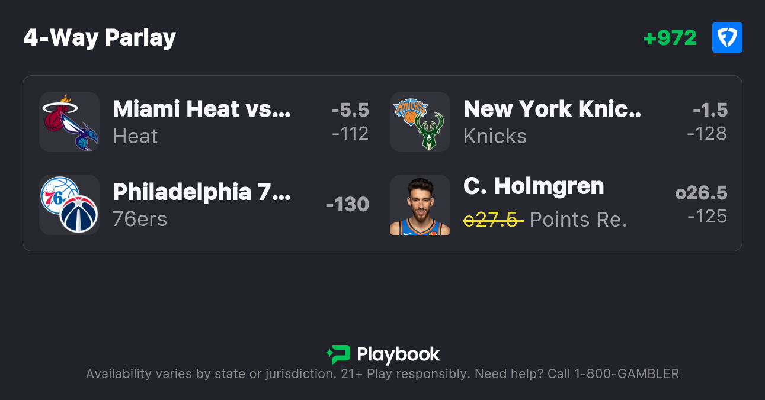Click the C. Holmgren player headshot
The image size is (765, 400).
click(x=420, y=205)
